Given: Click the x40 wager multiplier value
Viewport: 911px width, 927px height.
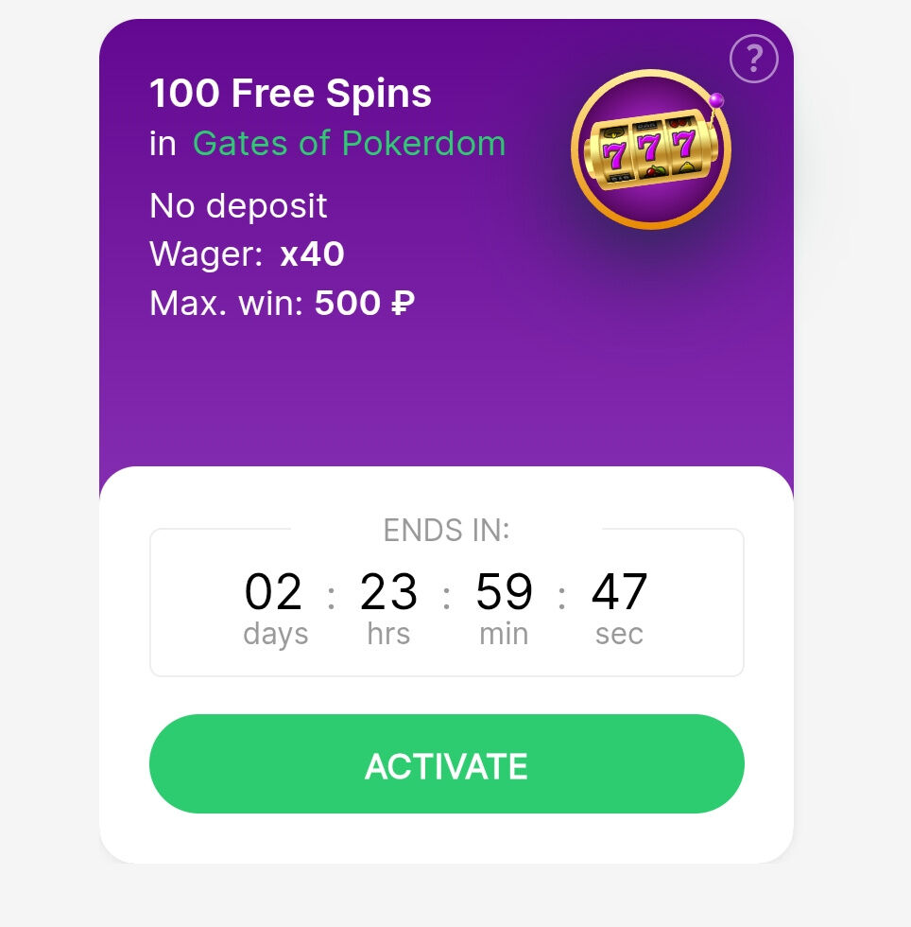Looking at the screenshot, I should click(x=312, y=254).
